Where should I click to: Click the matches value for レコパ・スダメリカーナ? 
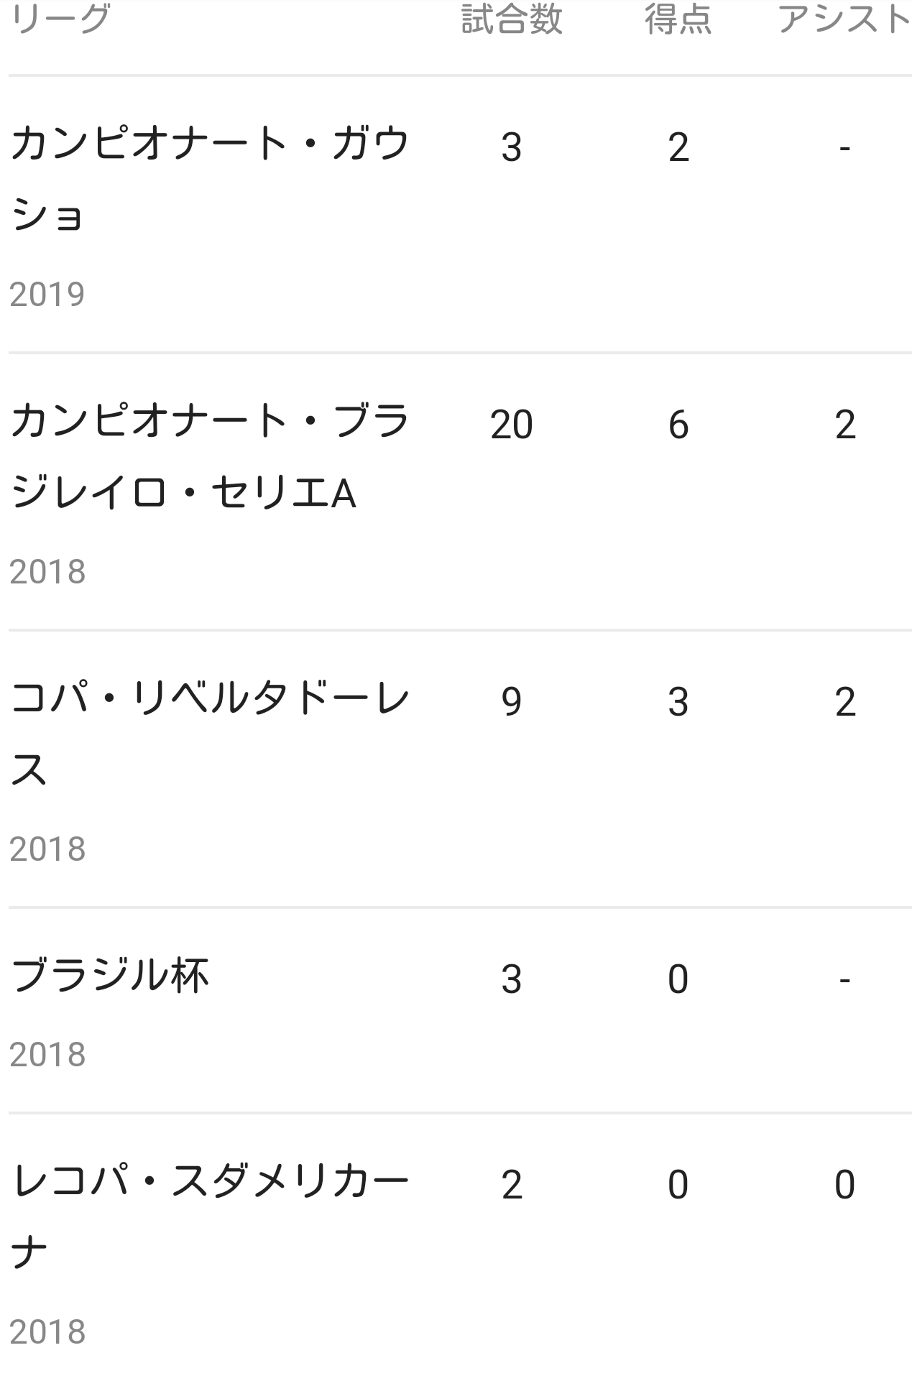pos(511,1185)
